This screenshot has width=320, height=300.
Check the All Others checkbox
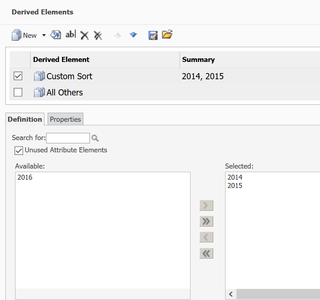point(18,92)
